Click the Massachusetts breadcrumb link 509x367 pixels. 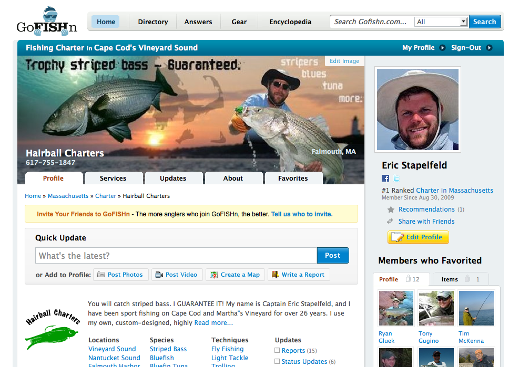tap(68, 196)
